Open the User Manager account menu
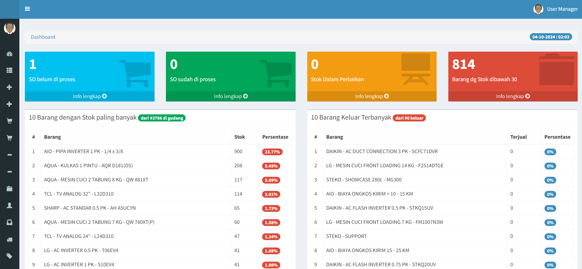 coord(556,9)
